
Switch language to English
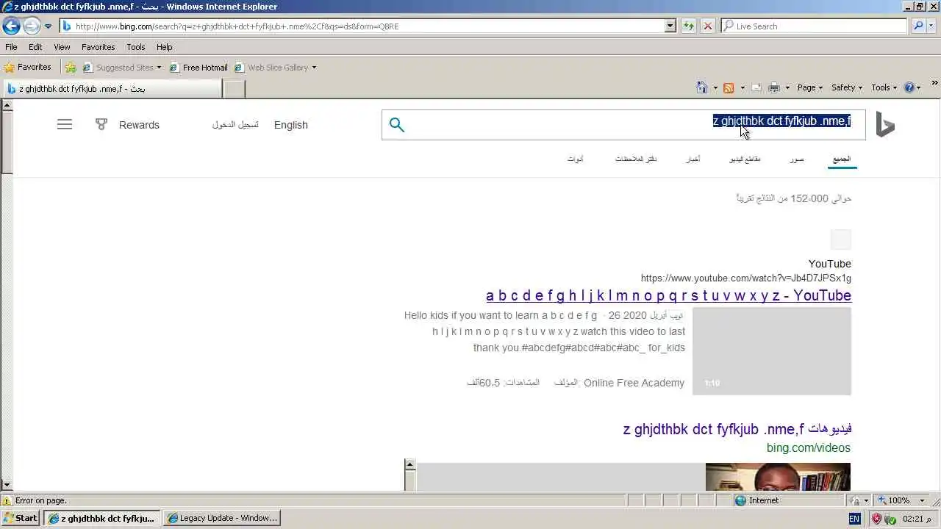pos(291,125)
